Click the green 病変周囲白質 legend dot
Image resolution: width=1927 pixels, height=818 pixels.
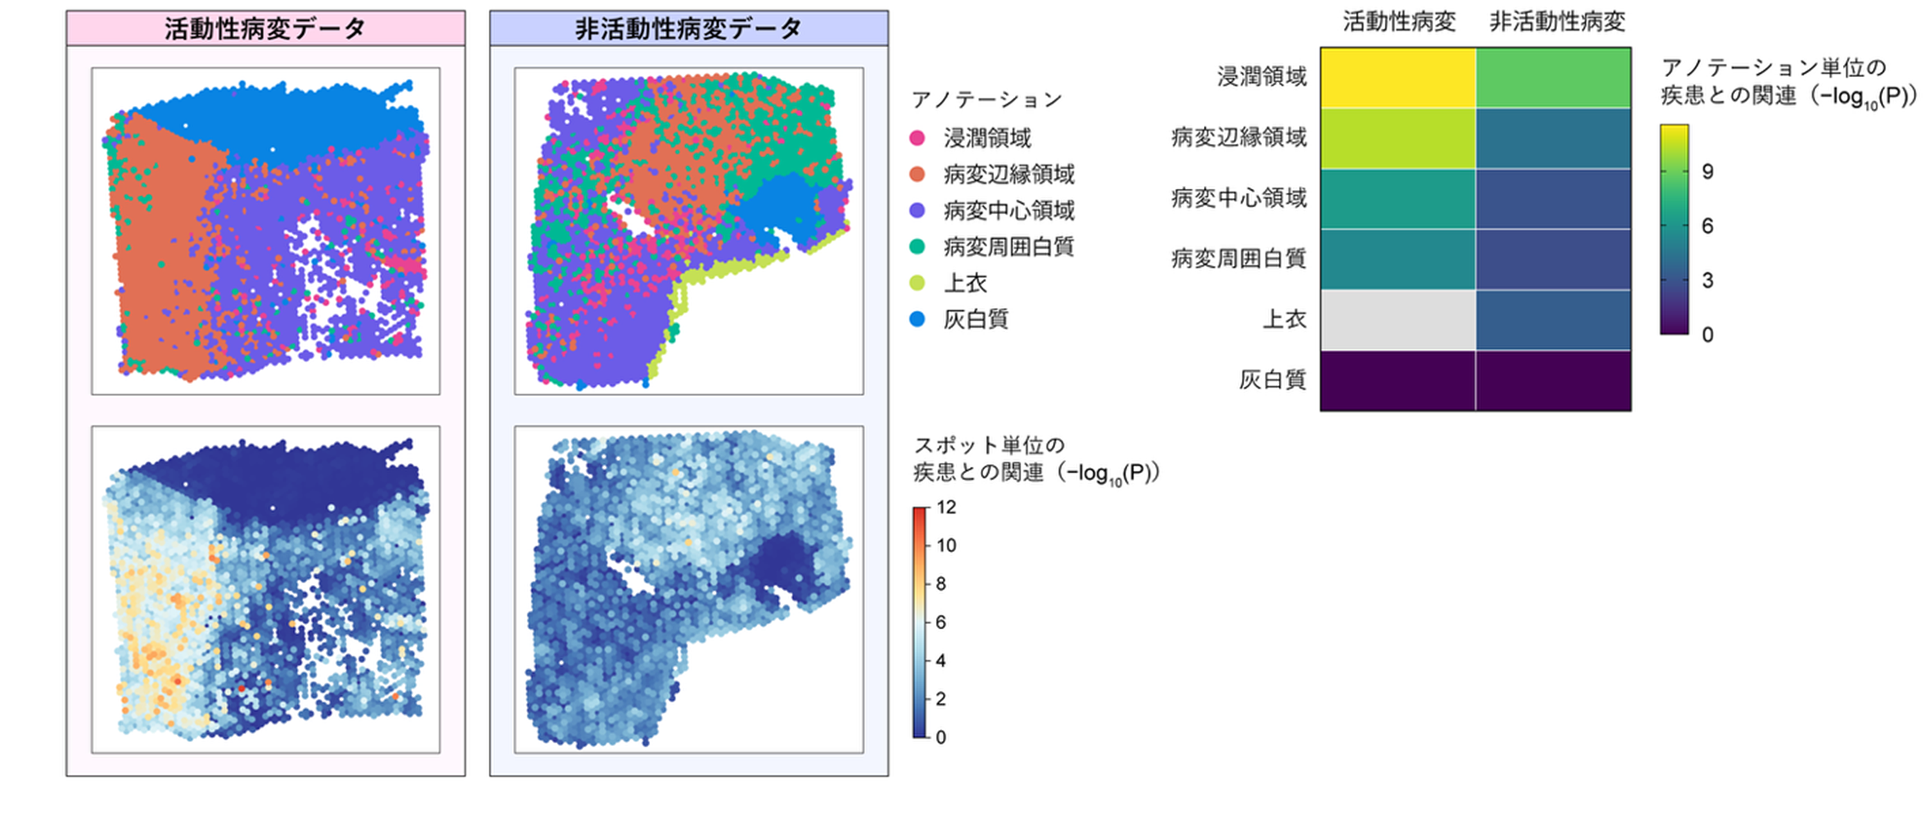pos(917,247)
